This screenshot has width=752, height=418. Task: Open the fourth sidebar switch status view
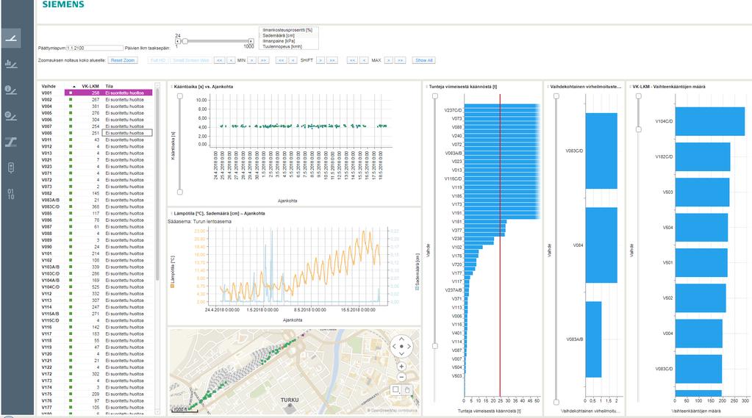[x=12, y=115]
